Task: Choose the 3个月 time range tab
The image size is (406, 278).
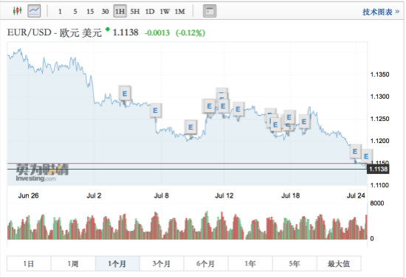Action: point(162,263)
